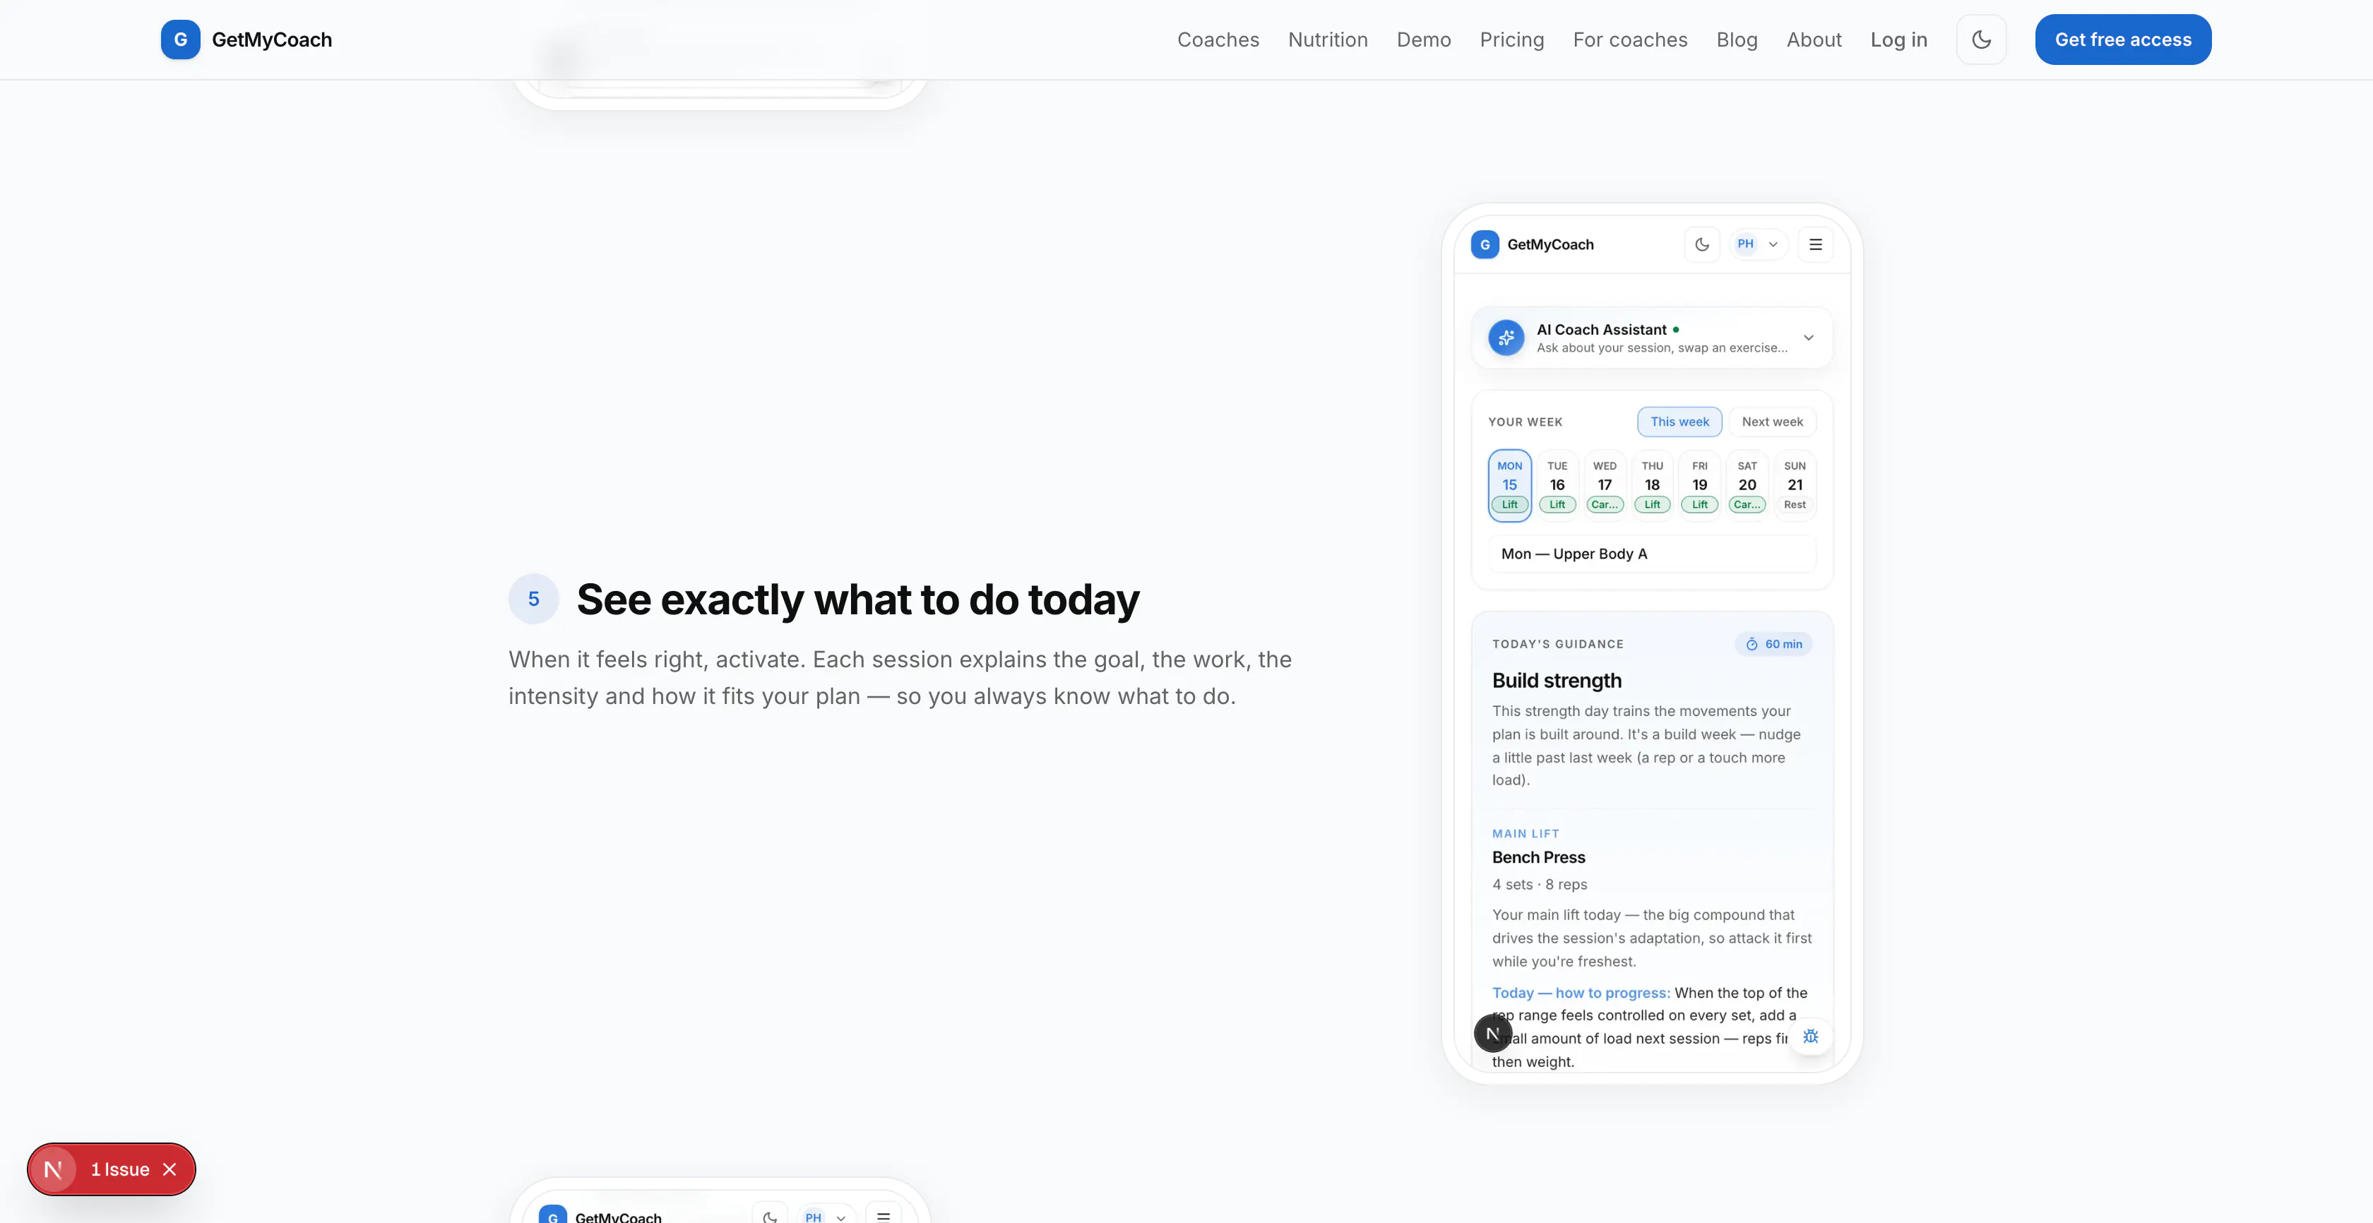2373x1223 pixels.
Task: Toggle moon icon in lower phone mockup
Action: 770,1216
